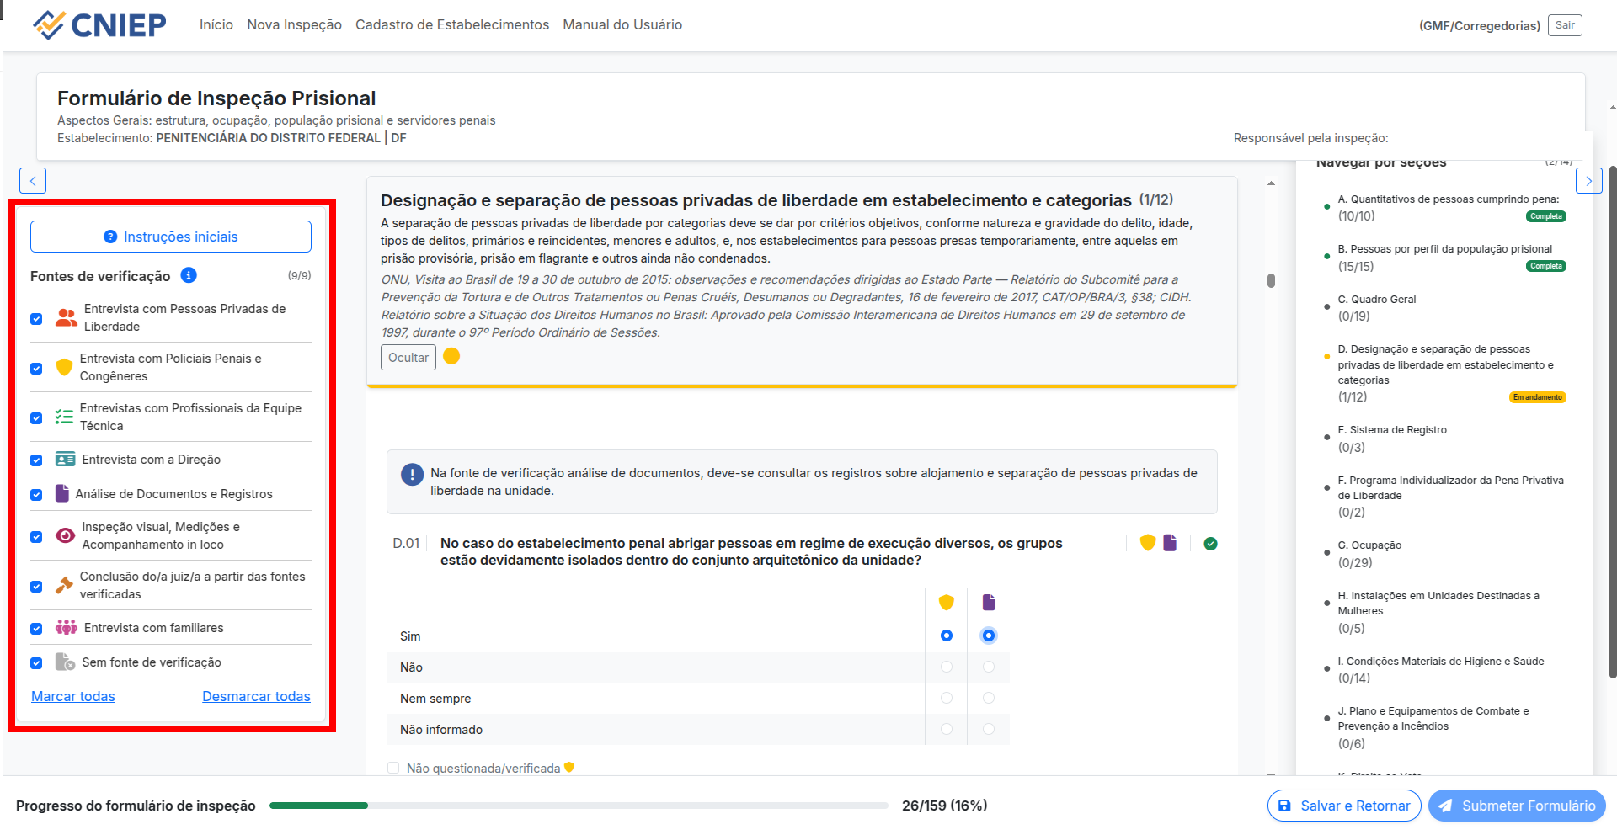Screen dimensions: 1617x835
Task: Click the Instruções iniciais help icon
Action: (x=109, y=237)
